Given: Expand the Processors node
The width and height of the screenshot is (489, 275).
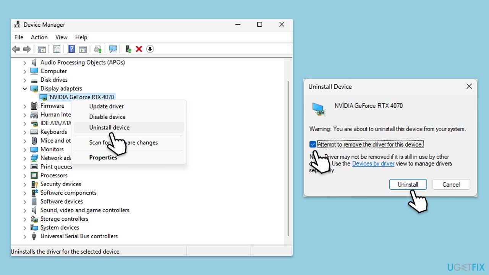Looking at the screenshot, I should pyautogui.click(x=25, y=175).
